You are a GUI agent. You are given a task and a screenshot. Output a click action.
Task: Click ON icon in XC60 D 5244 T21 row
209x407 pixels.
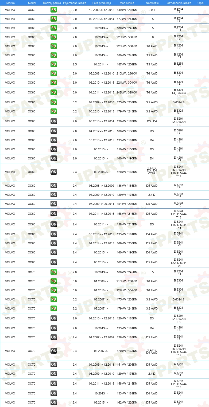click(x=53, y=252)
